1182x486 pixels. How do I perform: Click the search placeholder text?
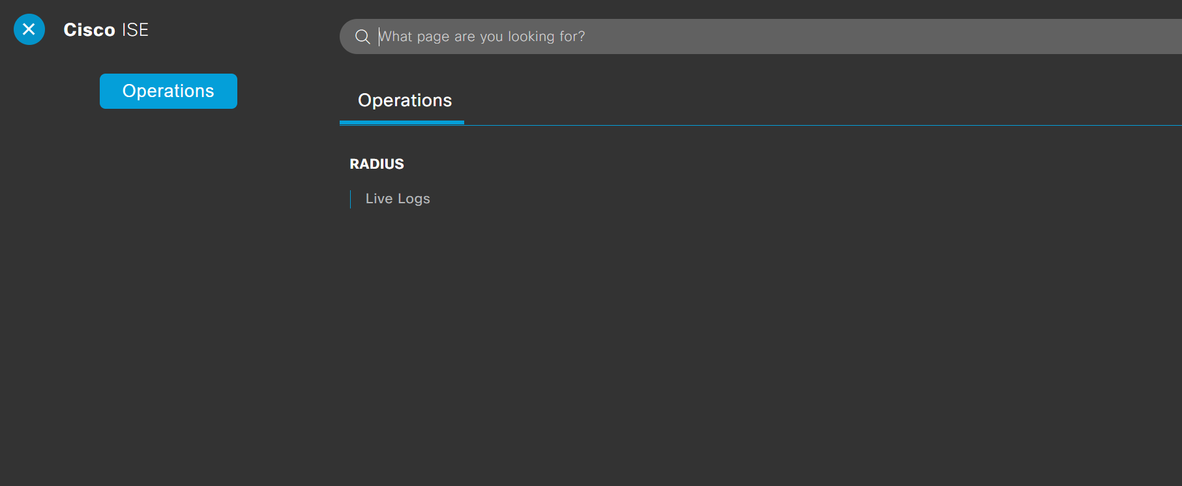pos(482,36)
